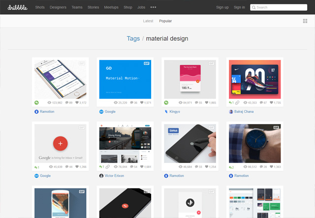Open the Google hiring red plus shot
The width and height of the screenshot is (315, 218).
click(60, 143)
